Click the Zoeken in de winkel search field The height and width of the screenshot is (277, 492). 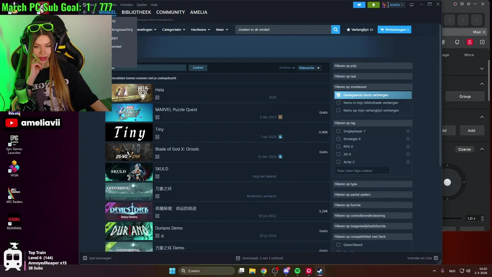283,30
